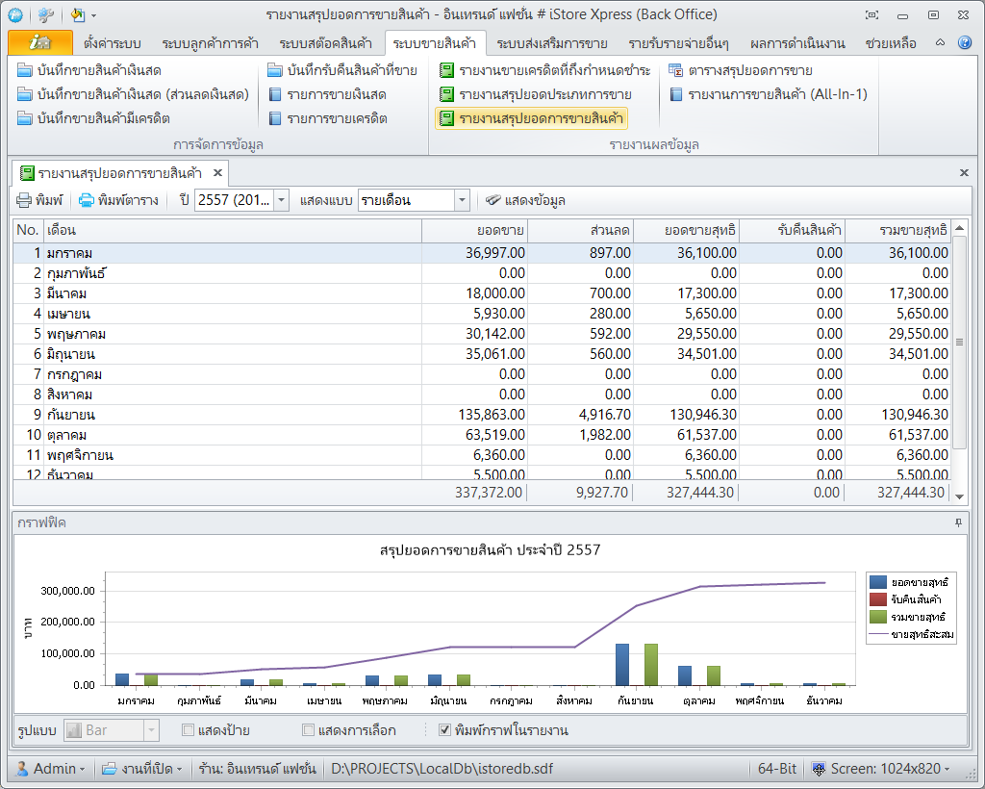The height and width of the screenshot is (789, 985).
Task: Close the document area with right X
Action: (964, 173)
